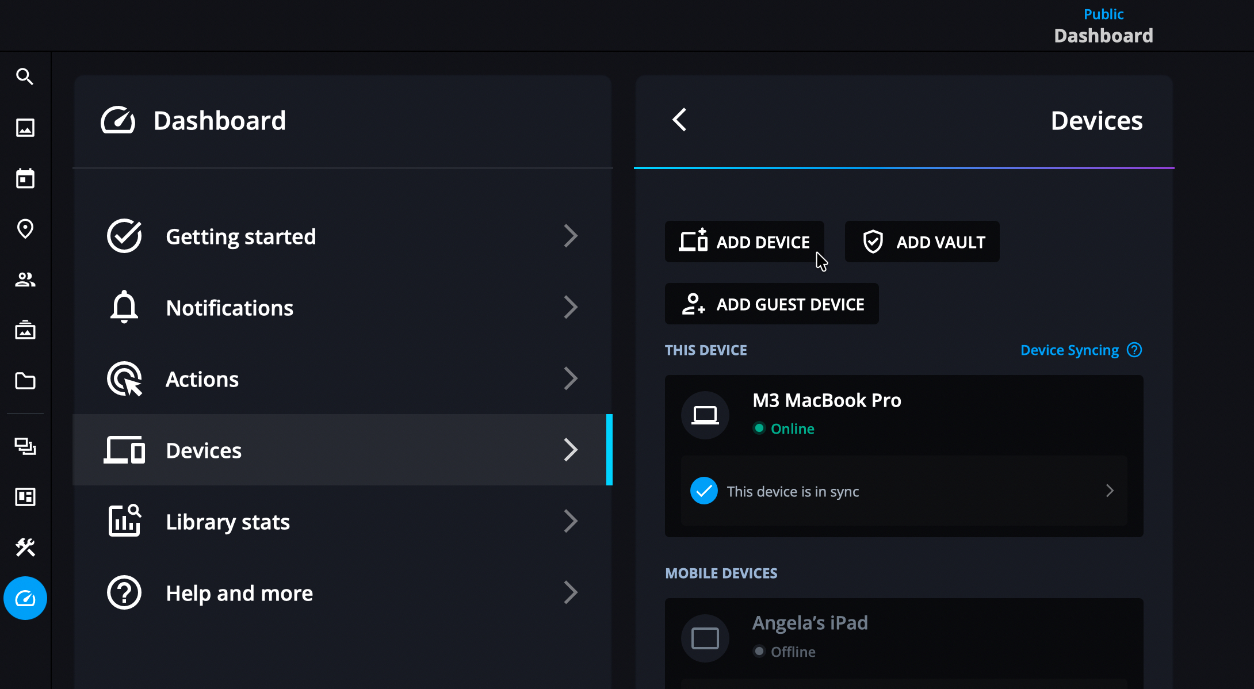This screenshot has height=689, width=1254.
Task: Open search from the sidebar magnifier icon
Action: click(x=25, y=76)
